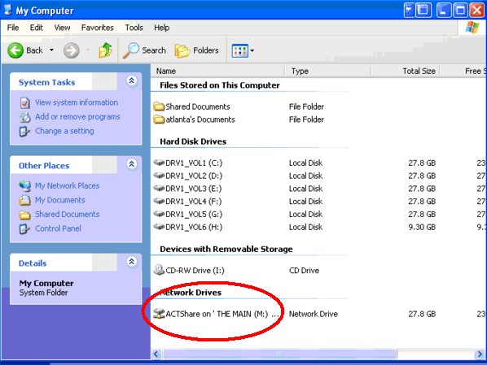This screenshot has height=365, width=487.
Task: Select atlanta's Documents folder icon
Action: [x=159, y=119]
